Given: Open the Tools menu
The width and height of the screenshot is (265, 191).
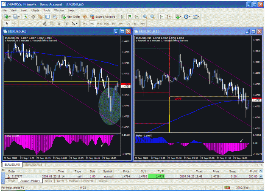Looking at the screenshot, I should click(47, 10).
